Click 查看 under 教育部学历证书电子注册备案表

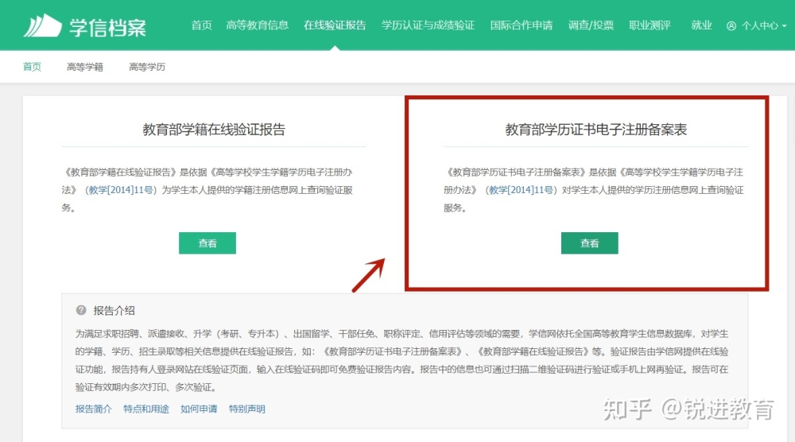click(590, 243)
